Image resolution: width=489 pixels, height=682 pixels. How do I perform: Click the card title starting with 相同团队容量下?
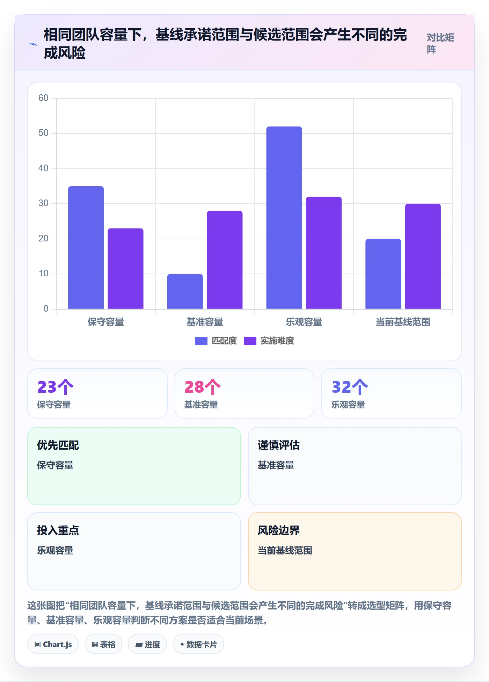tap(225, 44)
